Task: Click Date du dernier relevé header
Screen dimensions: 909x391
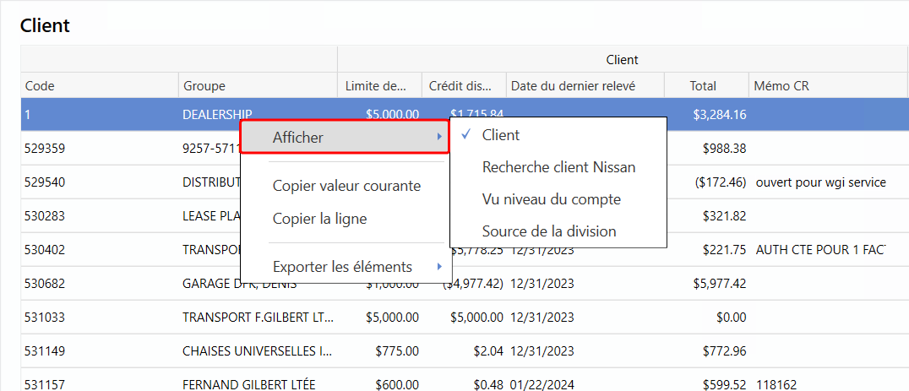Action: pyautogui.click(x=573, y=86)
